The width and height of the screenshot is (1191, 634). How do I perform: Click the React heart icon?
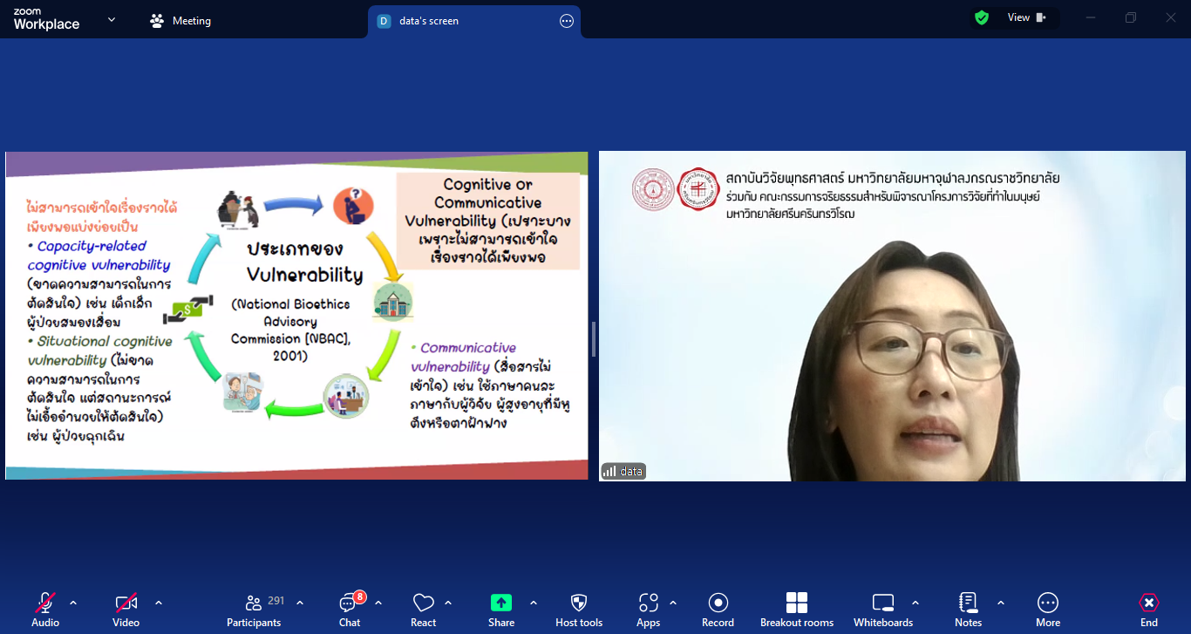click(x=424, y=603)
